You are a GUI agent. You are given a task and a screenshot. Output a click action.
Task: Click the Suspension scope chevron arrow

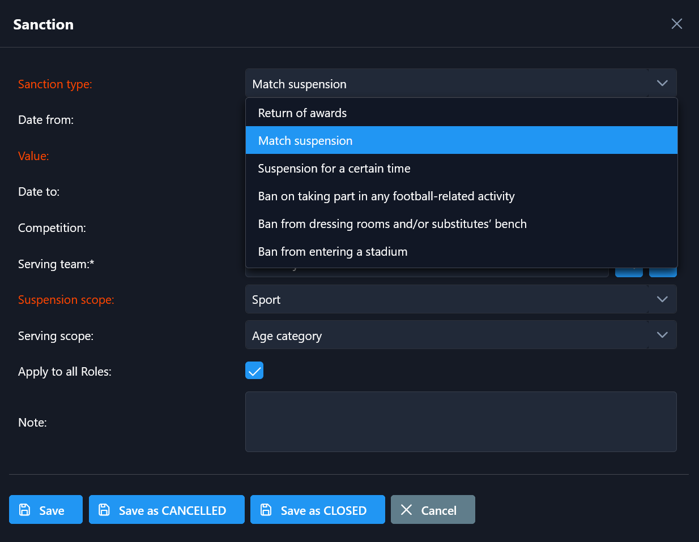click(x=662, y=299)
